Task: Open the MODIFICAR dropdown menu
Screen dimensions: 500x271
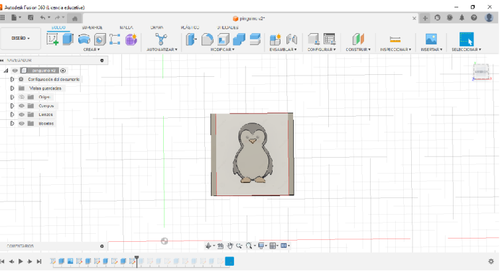Action: click(223, 50)
